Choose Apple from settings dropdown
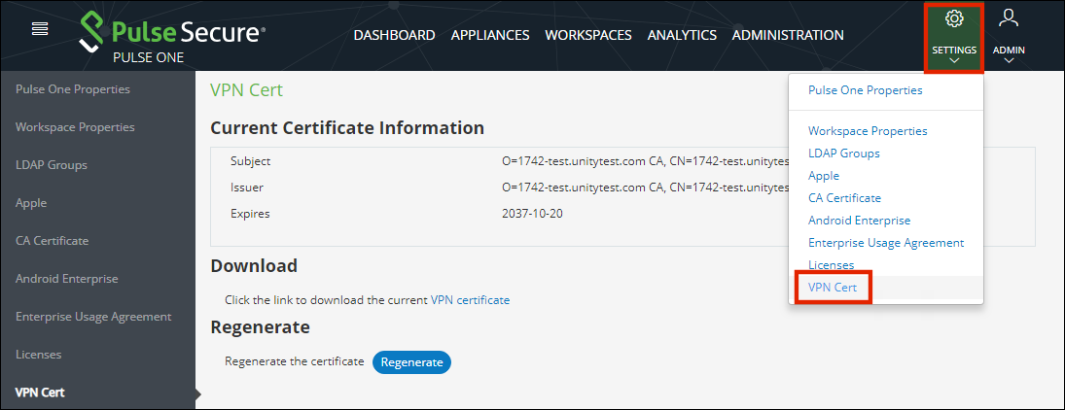 click(824, 176)
